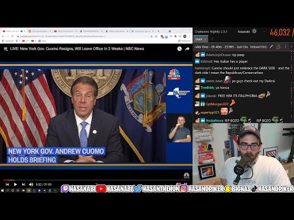Close the Twitter browser tab
This screenshot has height=220, width=294.
(153, 31)
